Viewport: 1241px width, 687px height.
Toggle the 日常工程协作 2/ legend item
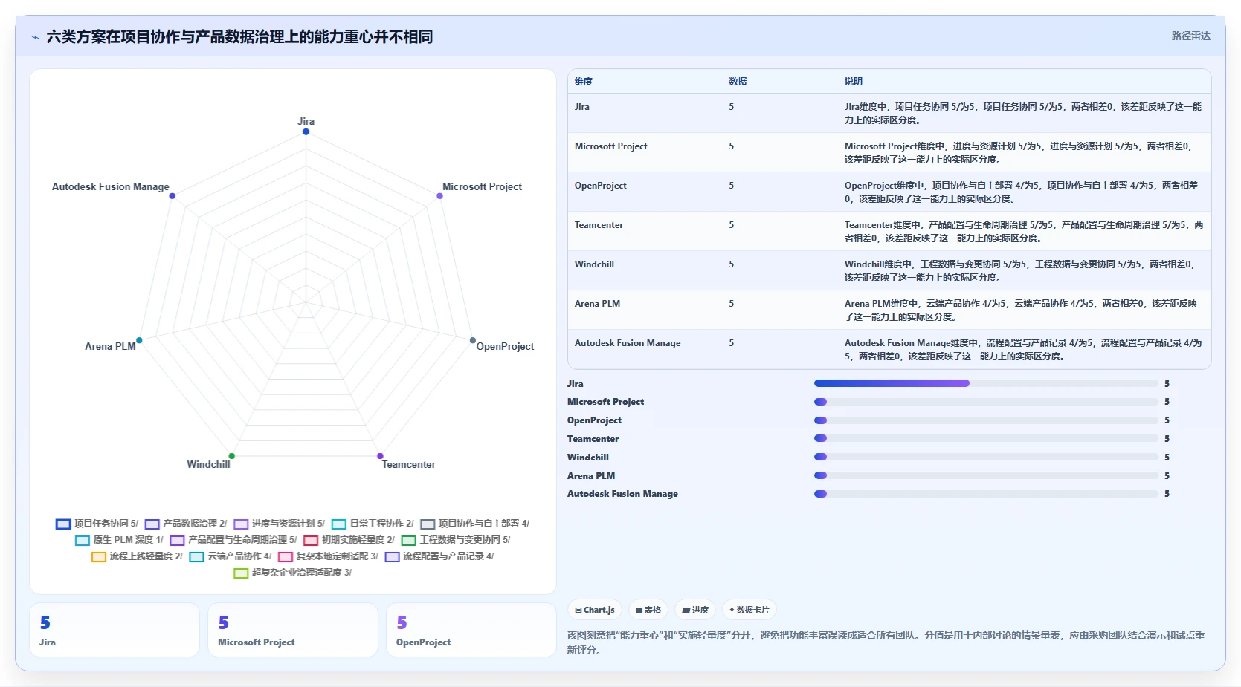tap(373, 524)
